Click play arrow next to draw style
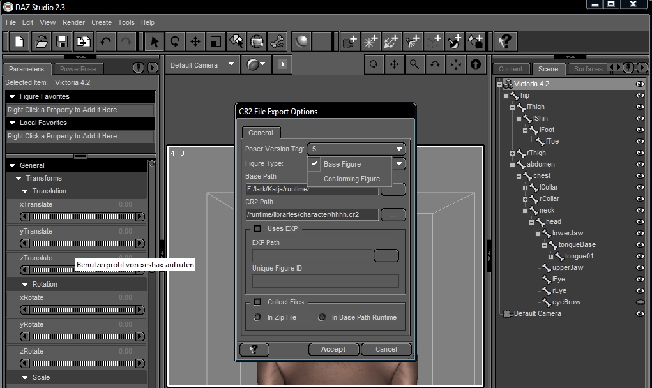The image size is (652, 388). (282, 64)
